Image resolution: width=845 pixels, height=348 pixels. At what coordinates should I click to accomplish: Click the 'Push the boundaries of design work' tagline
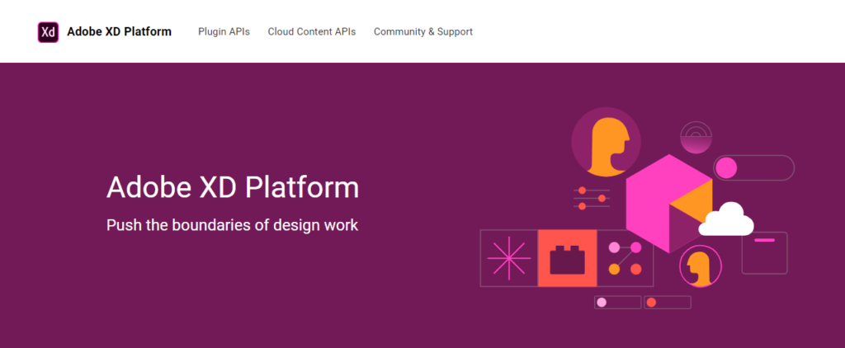pyautogui.click(x=232, y=224)
